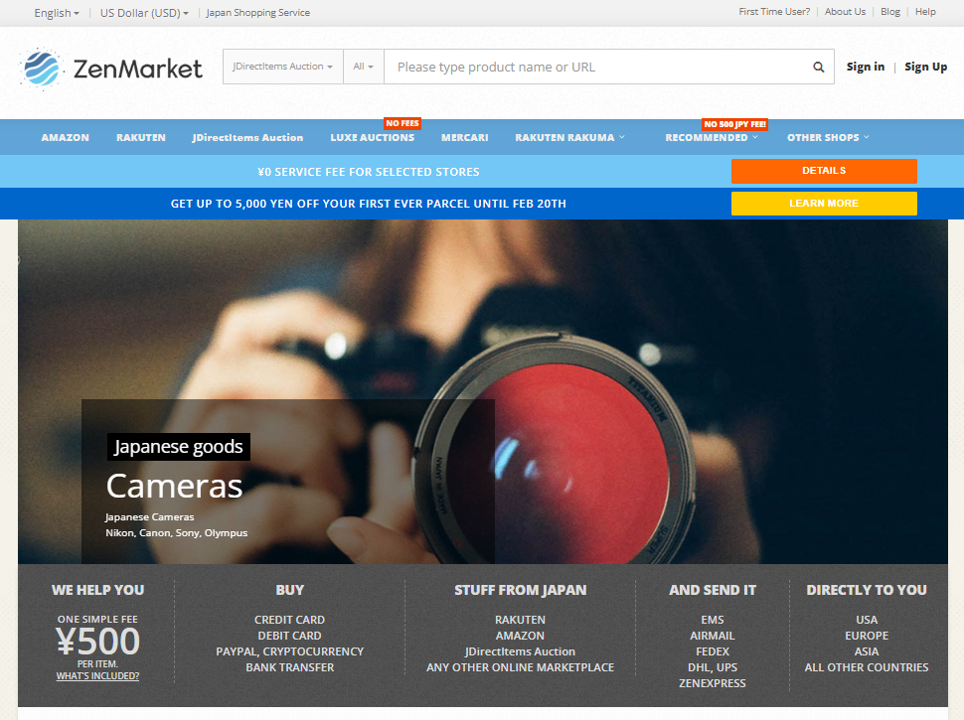The height and width of the screenshot is (720, 964).
Task: Click the ALL OTHER COUNTRIES text
Action: (867, 667)
